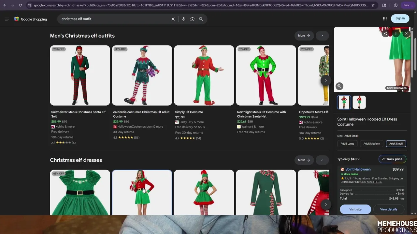Image resolution: width=417 pixels, height=234 pixels.
Task: Expand the Typically $40 price info
Action: (349, 159)
